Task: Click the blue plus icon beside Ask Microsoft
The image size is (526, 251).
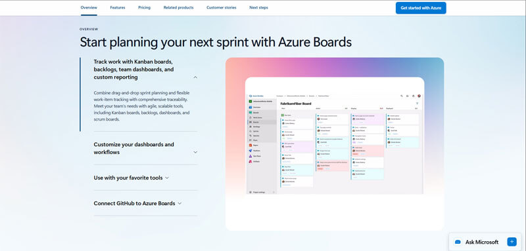Action: coord(512,242)
